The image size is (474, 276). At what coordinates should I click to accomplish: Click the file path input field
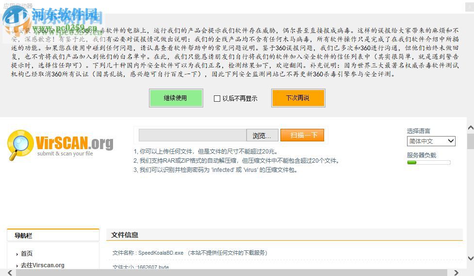pyautogui.click(x=193, y=135)
